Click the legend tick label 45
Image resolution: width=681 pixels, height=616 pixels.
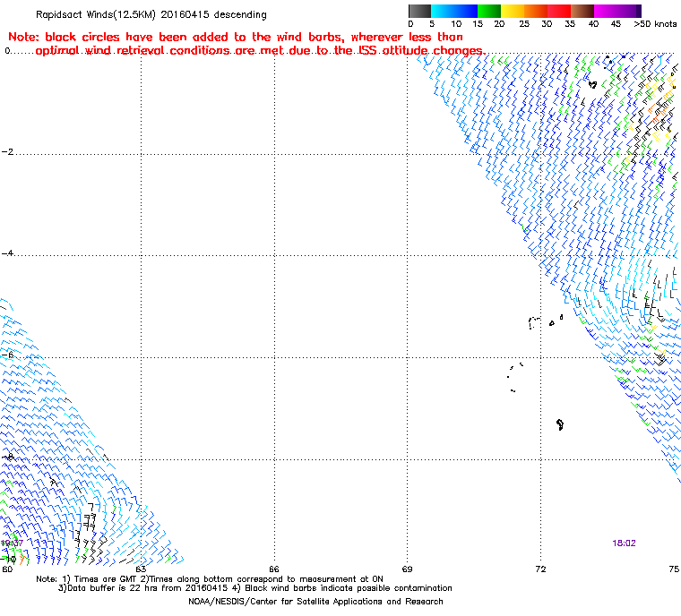tap(616, 24)
